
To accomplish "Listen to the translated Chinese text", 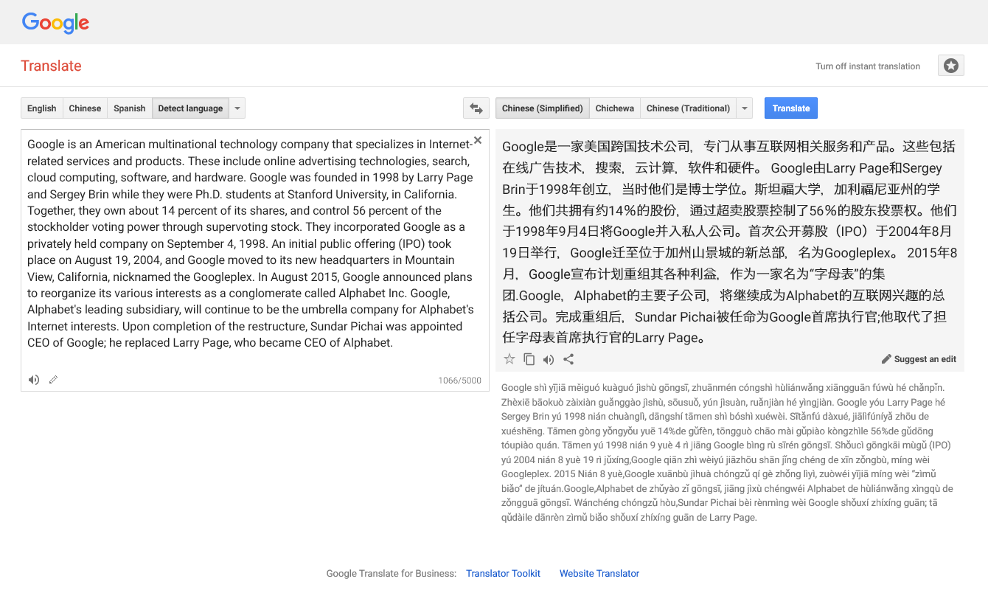I will [549, 359].
